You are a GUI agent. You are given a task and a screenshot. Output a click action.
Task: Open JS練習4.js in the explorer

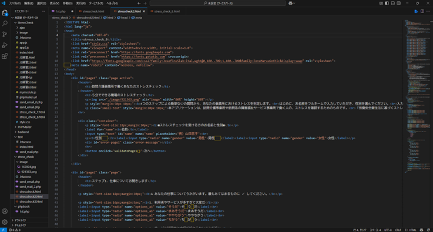29,78
